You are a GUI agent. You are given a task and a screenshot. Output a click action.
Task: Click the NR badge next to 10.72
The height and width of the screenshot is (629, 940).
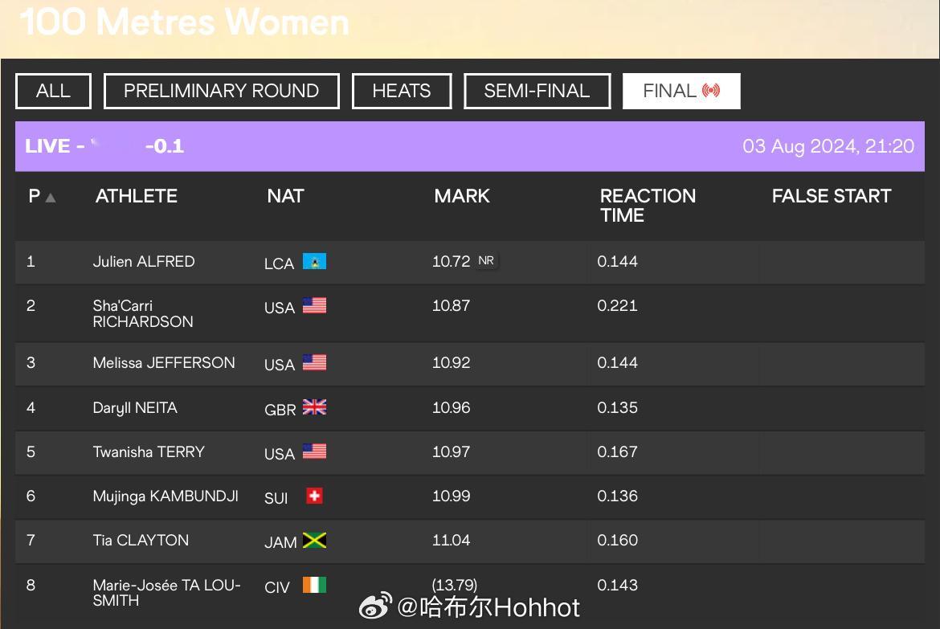click(x=486, y=261)
